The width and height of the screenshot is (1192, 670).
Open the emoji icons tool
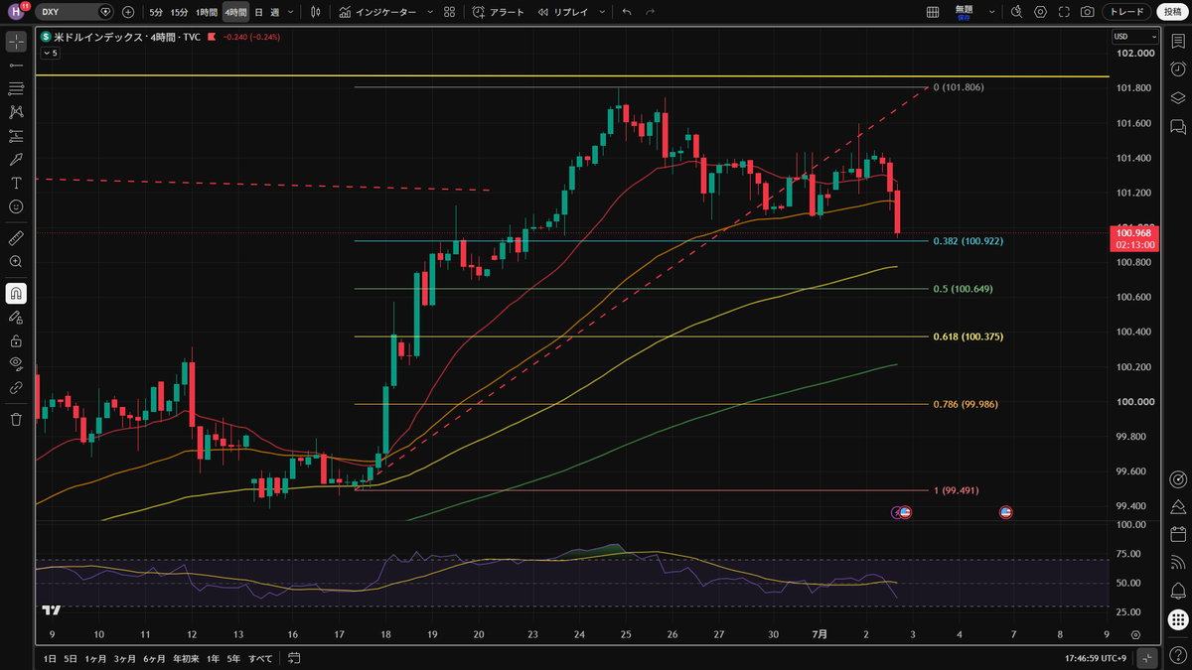coord(16,206)
